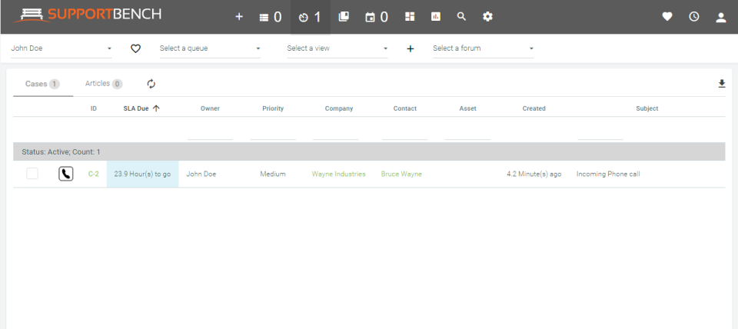
Task: Click the 'Medium' priority cell
Action: tap(273, 174)
